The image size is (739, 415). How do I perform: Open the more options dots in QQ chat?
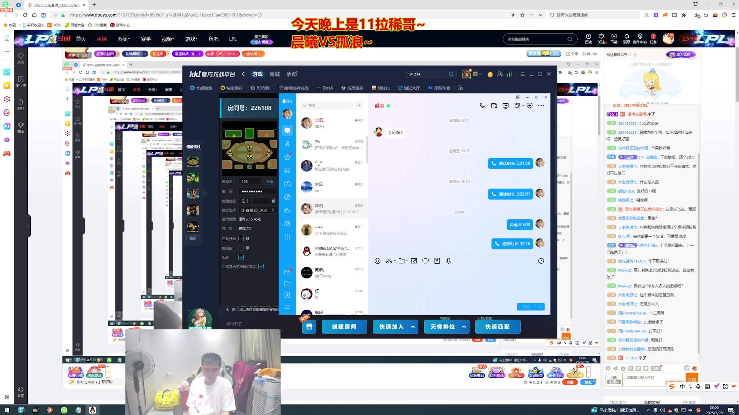(x=541, y=106)
